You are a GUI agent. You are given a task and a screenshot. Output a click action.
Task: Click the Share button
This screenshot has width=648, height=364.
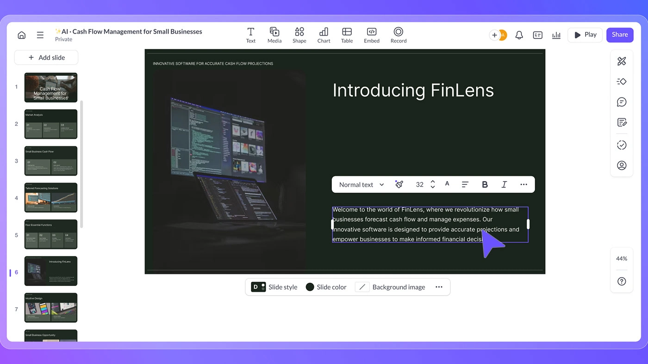620,35
